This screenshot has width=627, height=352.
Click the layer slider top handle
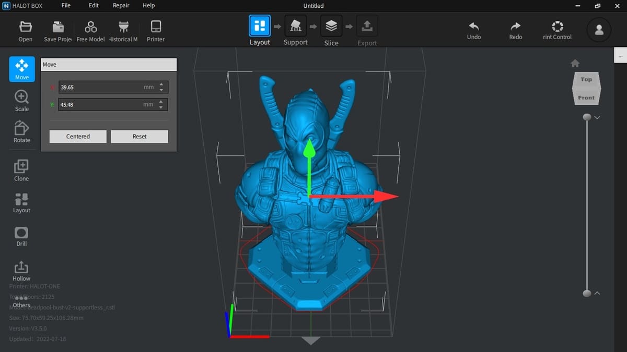coord(587,117)
